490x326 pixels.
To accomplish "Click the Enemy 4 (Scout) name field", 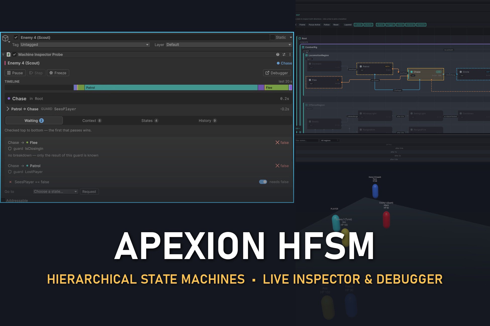I will 144,37.
